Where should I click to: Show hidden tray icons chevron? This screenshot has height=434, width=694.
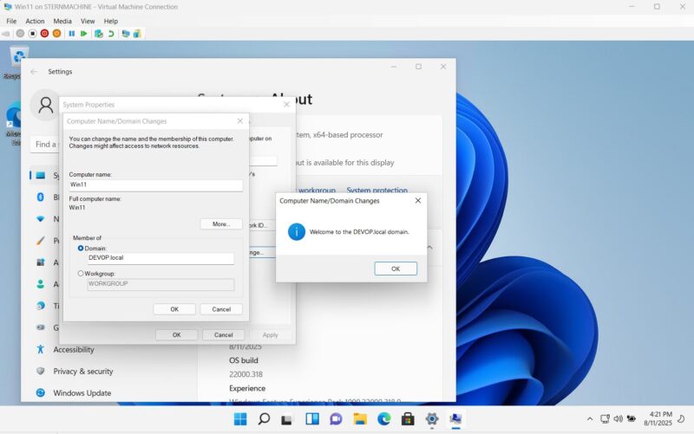590,419
